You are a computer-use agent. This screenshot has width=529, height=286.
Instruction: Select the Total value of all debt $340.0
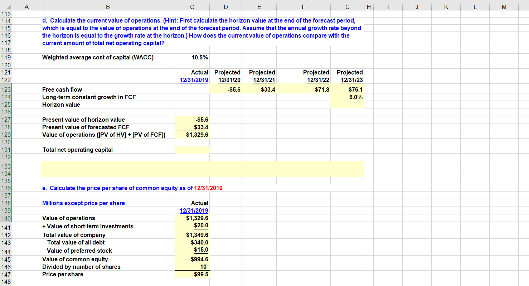(x=192, y=242)
